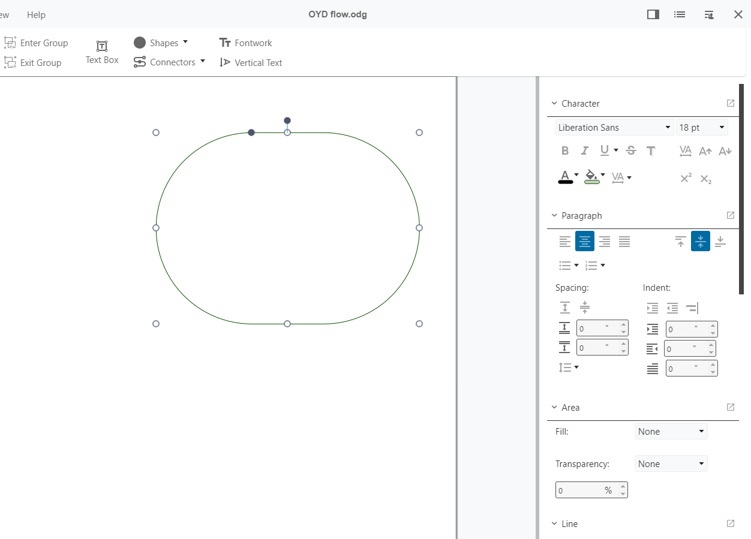The width and height of the screenshot is (751, 539).
Task: Open the Help menu
Action: pos(36,14)
